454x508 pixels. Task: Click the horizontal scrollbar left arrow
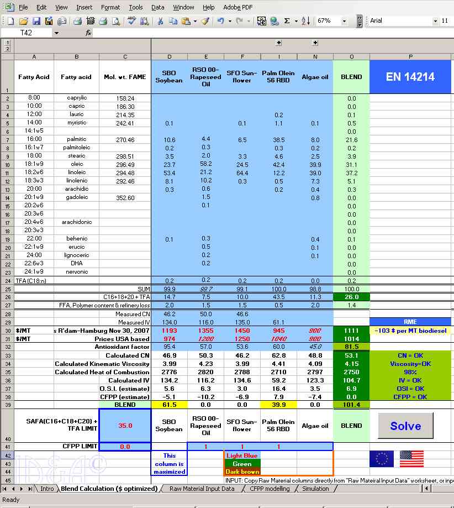(x=426, y=489)
